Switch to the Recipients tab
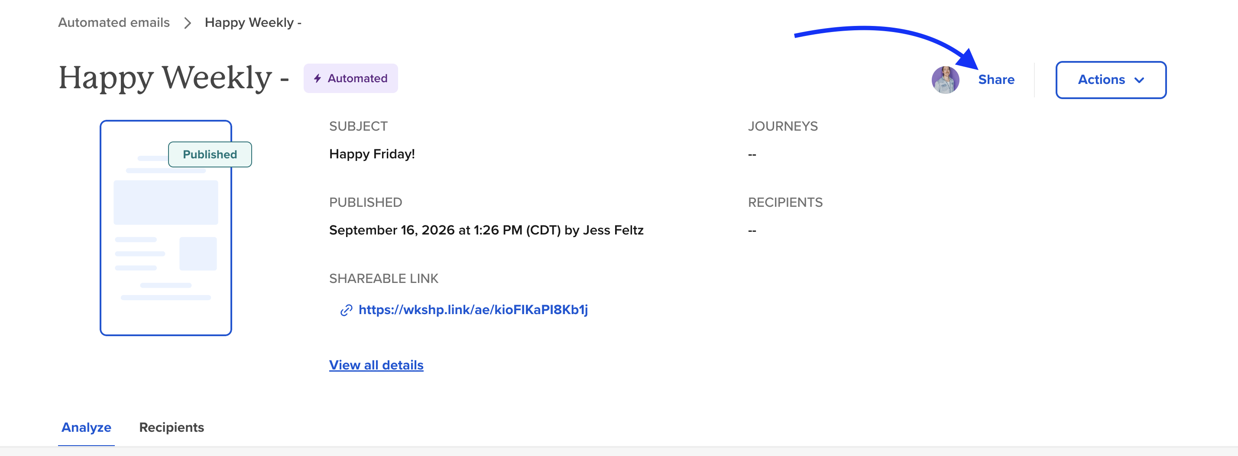Viewport: 1238px width, 456px height. tap(172, 427)
